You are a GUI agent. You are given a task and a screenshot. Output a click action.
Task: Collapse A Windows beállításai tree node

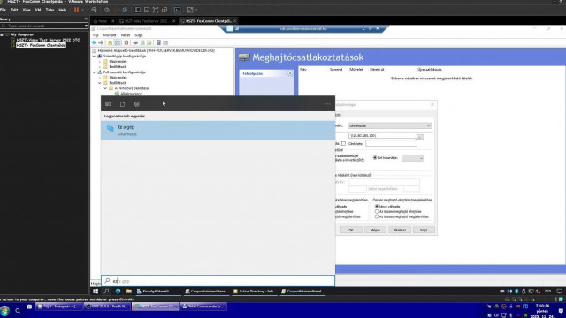click(105, 88)
